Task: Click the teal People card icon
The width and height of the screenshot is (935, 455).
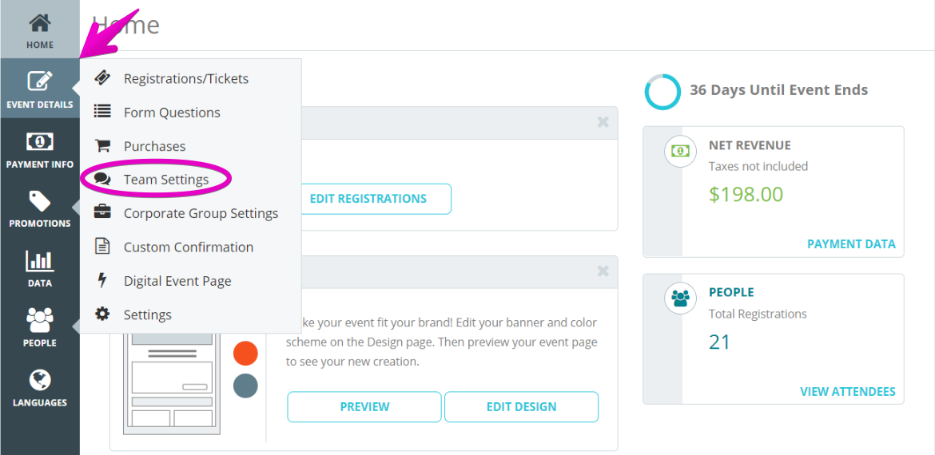Action: click(680, 298)
